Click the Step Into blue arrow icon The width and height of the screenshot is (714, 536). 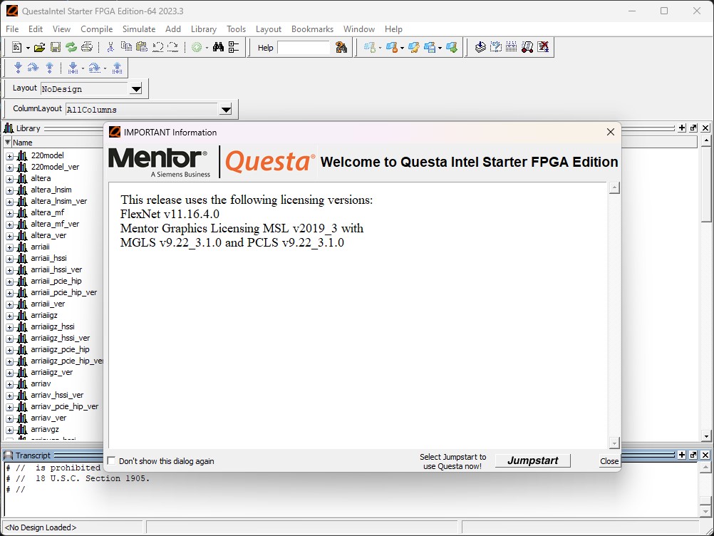pyautogui.click(x=18, y=68)
